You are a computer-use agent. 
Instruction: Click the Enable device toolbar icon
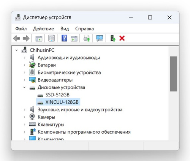[113, 38]
